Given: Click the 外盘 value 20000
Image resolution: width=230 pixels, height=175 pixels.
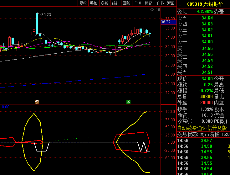Looking at the screenshot, I should pyautogui.click(x=207, y=103).
